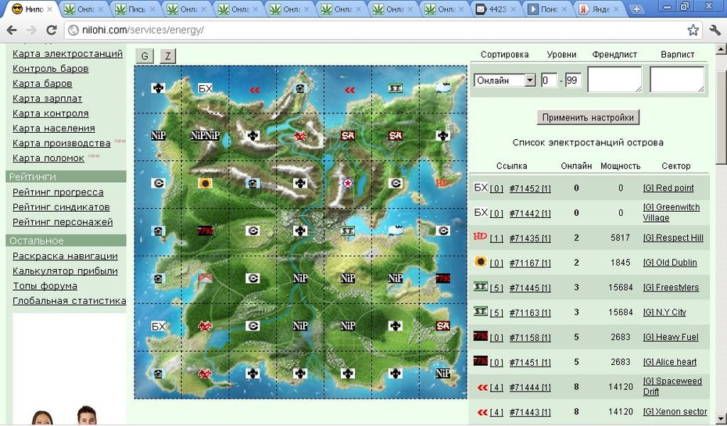727x426 pixels.
Task: Switch to the Яндекс browser tab
Action: coord(600,9)
